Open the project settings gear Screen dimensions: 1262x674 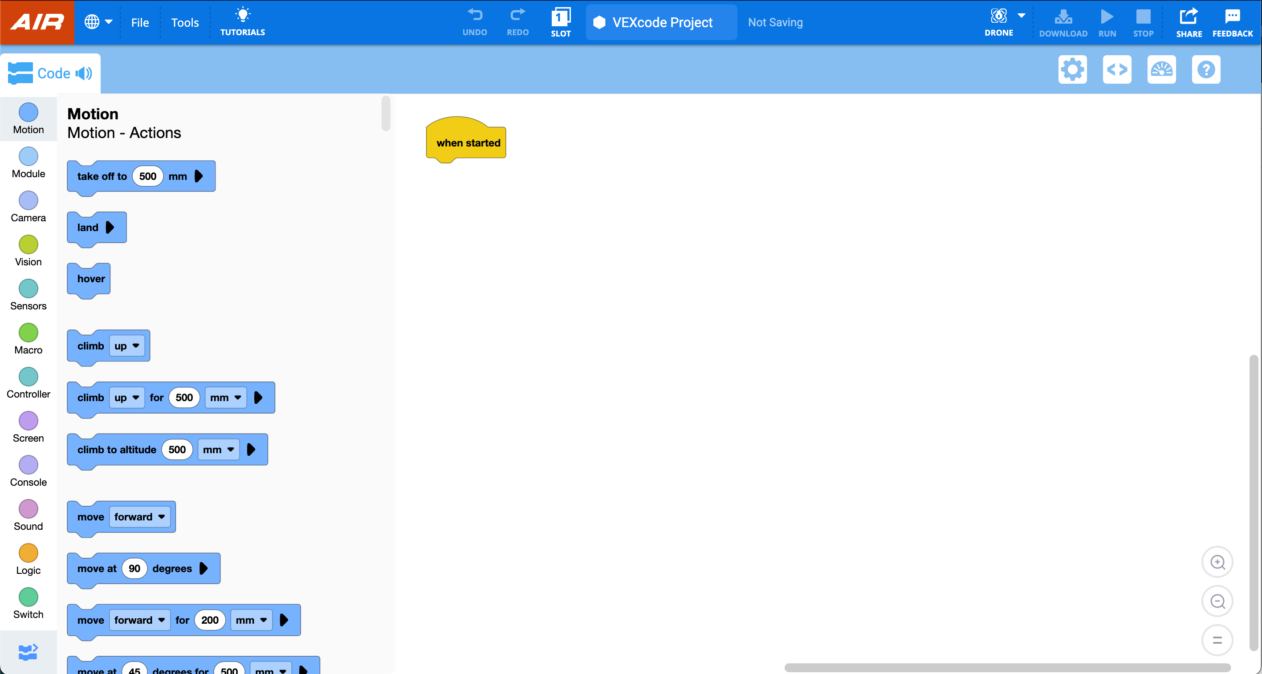[x=1073, y=69]
